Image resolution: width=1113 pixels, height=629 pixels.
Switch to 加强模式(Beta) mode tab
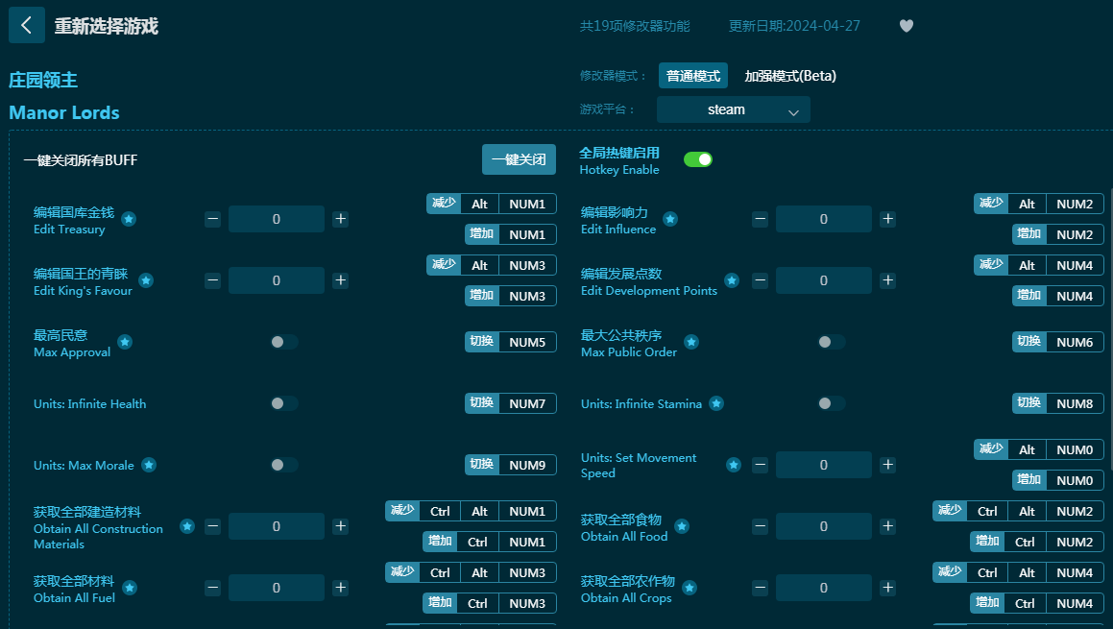tap(790, 76)
